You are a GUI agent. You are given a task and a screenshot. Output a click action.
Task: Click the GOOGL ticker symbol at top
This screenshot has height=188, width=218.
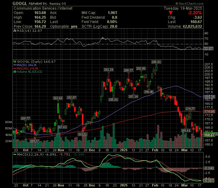click(20, 3)
